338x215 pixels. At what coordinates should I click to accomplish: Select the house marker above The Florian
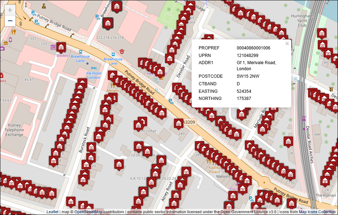[x=325, y=180]
